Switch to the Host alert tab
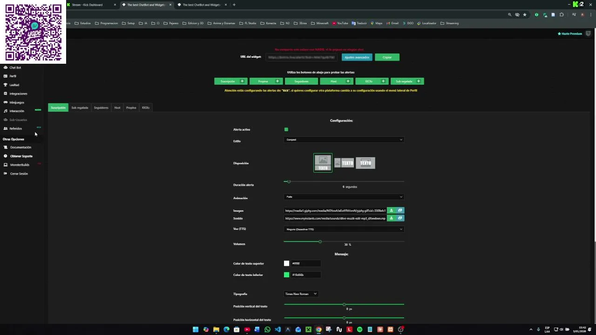Viewport: 596px width, 335px height. click(x=117, y=107)
